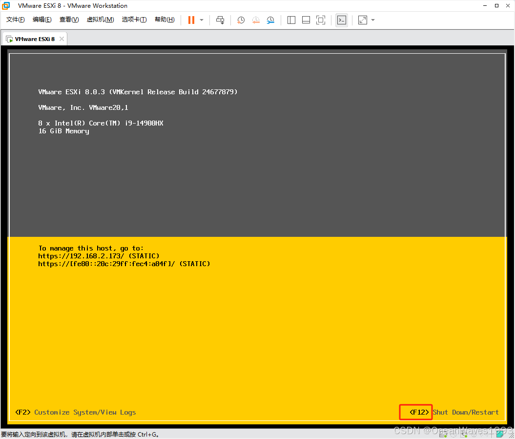Open the 虚拟机(M) menu
The height and width of the screenshot is (439, 515).
tap(100, 20)
